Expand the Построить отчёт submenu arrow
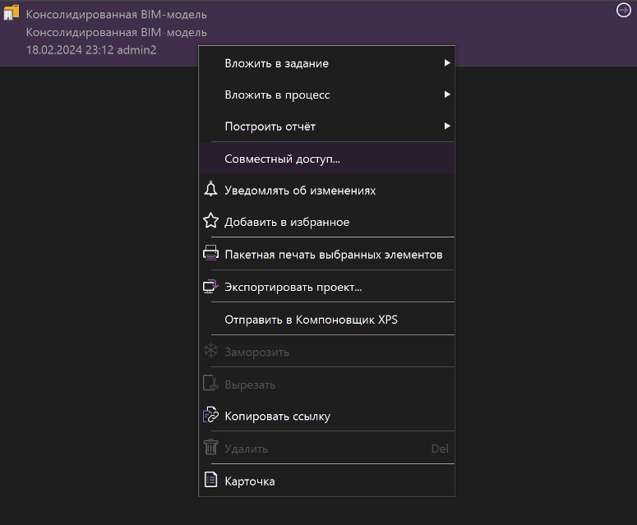The width and height of the screenshot is (637, 525). click(x=447, y=127)
